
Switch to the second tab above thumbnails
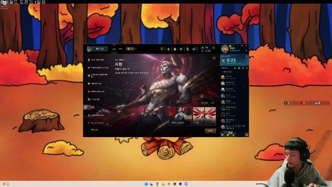click(213, 103)
